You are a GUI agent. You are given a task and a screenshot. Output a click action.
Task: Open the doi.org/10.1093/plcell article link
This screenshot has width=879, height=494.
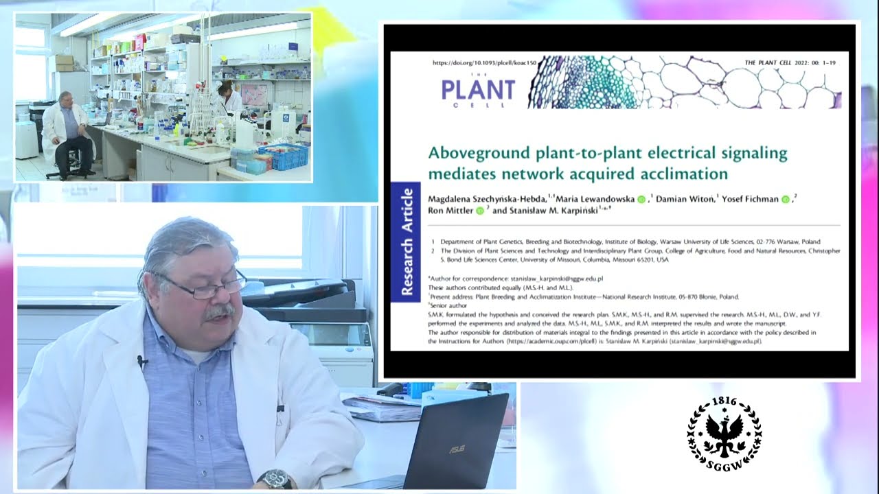tap(484, 62)
